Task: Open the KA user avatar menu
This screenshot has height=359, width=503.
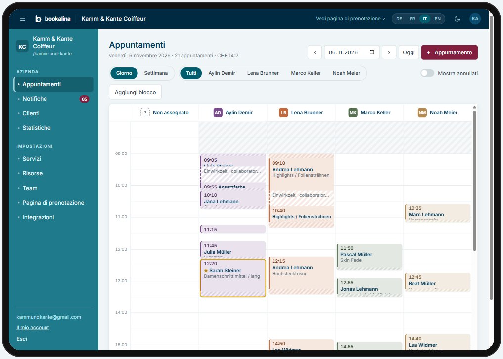Action: pyautogui.click(x=475, y=19)
